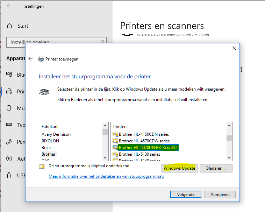Click scroll down arrow of Printers list
Viewport: 265px width, 212px height.
click(229, 158)
